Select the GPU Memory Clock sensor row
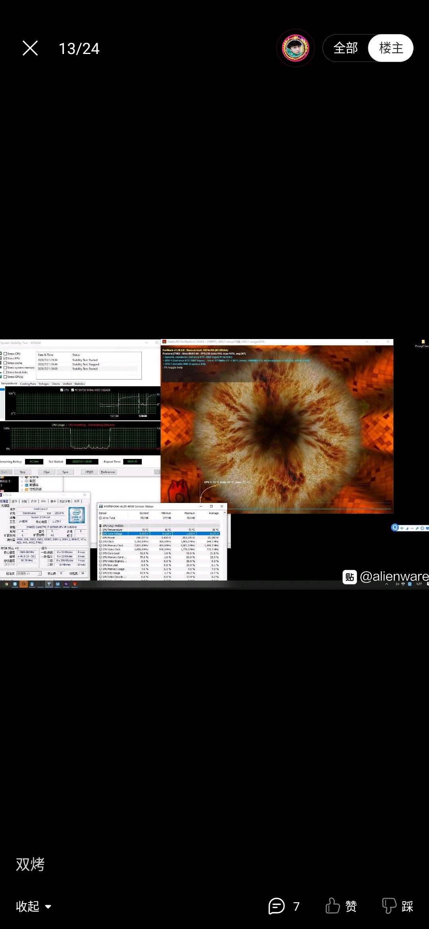Viewport: 429px width, 929px height. coord(160,545)
